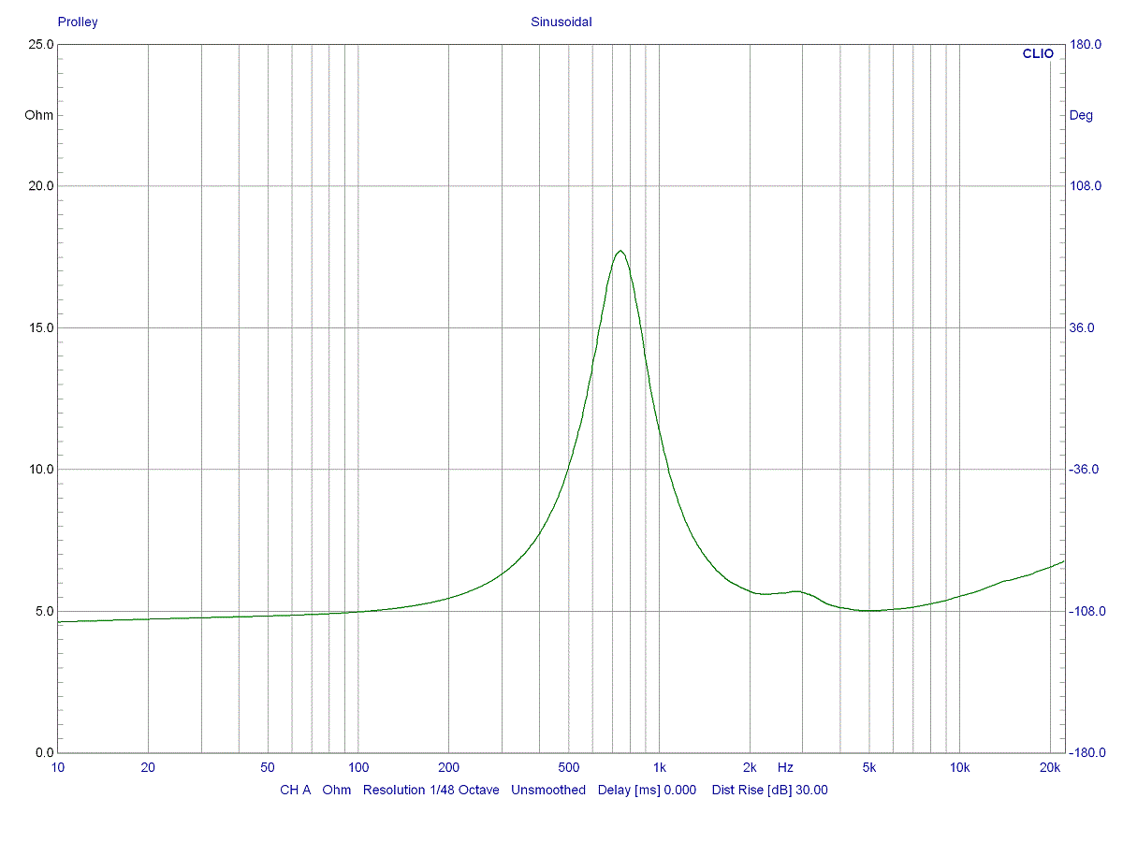Image resolution: width=1123 pixels, height=842 pixels.
Task: Click the "Sinusoidal" heading label
Action: click(561, 22)
